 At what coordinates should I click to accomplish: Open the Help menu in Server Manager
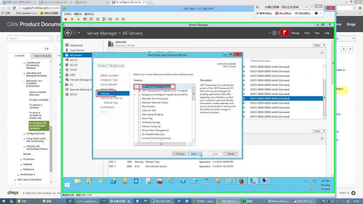[327, 33]
